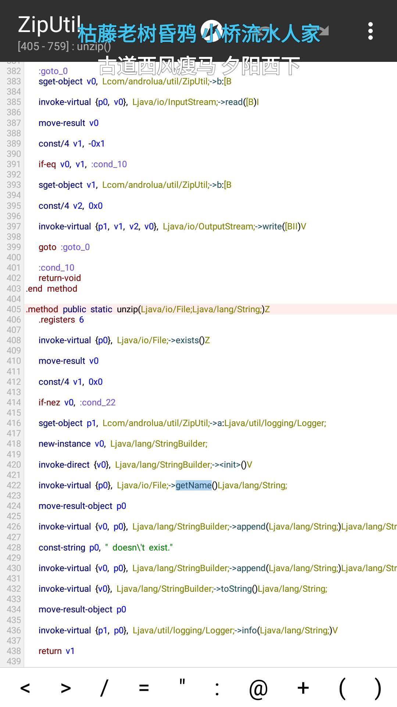Tap the compass navigation icon in toolbar
The width and height of the screenshot is (397, 707).
(x=211, y=31)
